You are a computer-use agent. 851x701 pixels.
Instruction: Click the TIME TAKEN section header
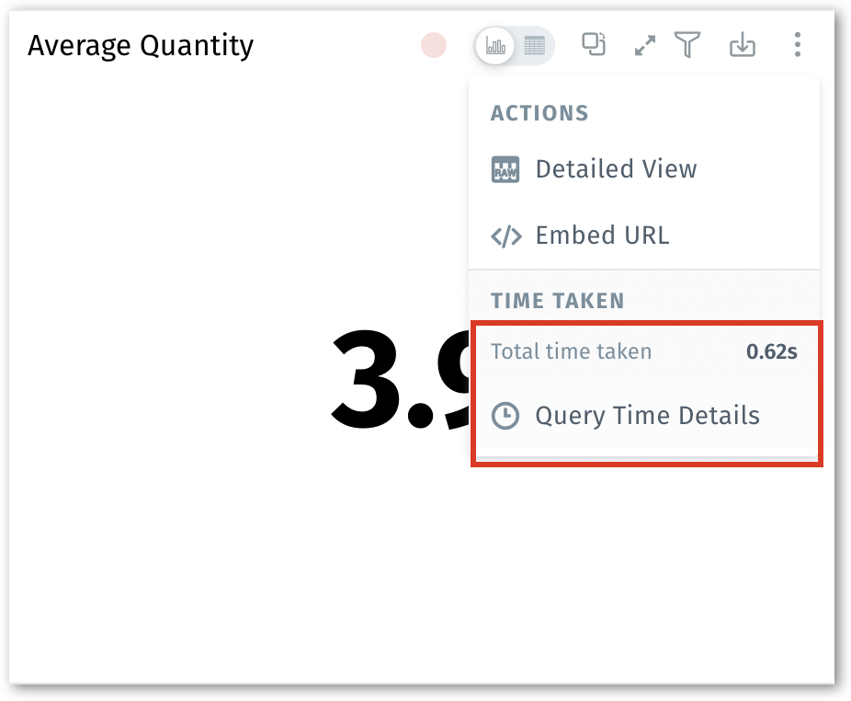click(x=557, y=301)
